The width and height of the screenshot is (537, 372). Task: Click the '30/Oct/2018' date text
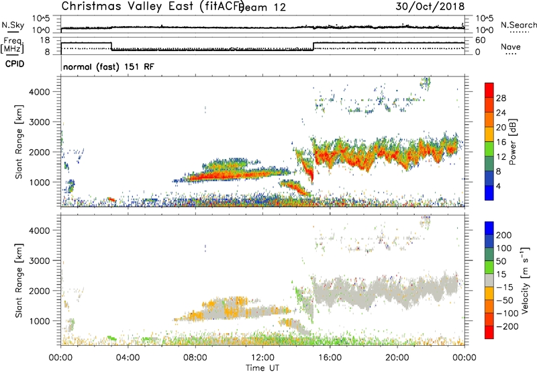pyautogui.click(x=430, y=7)
